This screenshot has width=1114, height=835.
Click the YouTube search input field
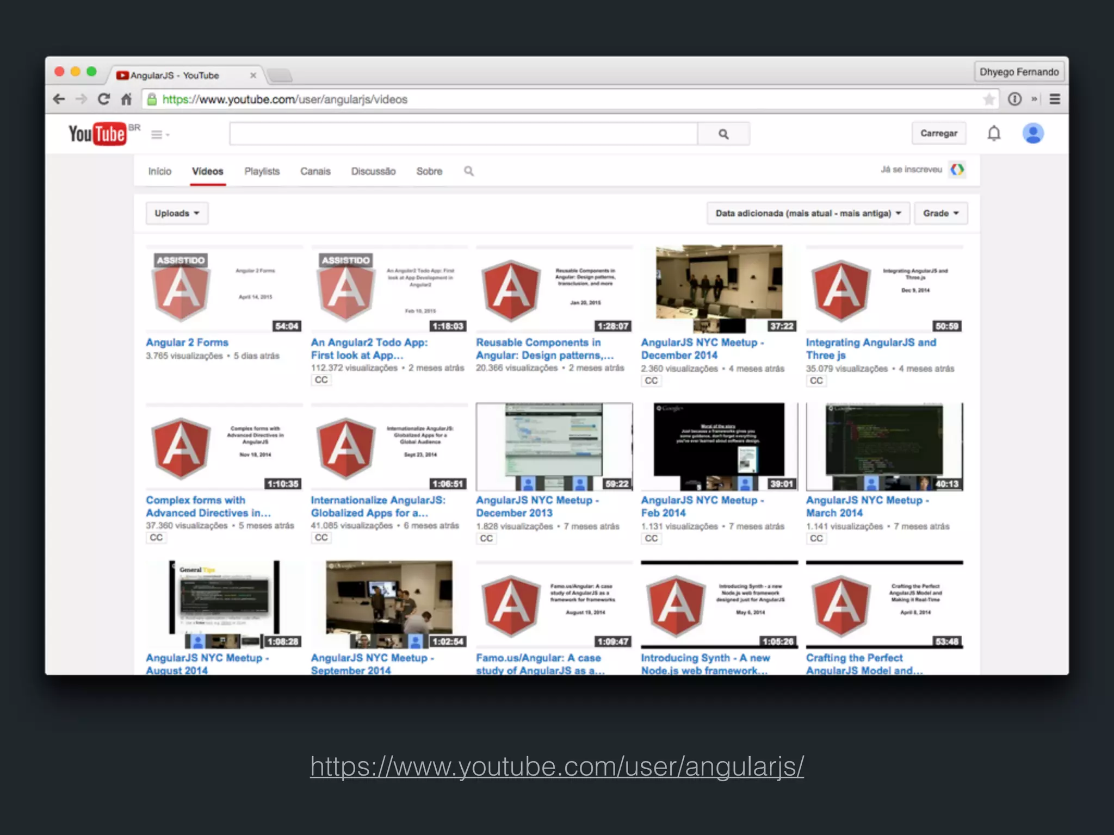click(463, 134)
